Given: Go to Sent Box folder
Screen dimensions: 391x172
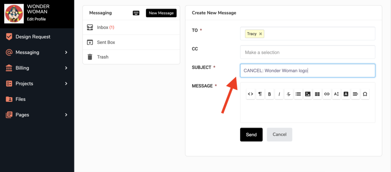Looking at the screenshot, I should tap(106, 42).
